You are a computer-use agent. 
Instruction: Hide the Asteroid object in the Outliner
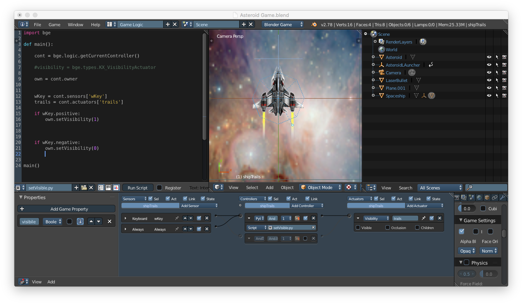point(489,57)
